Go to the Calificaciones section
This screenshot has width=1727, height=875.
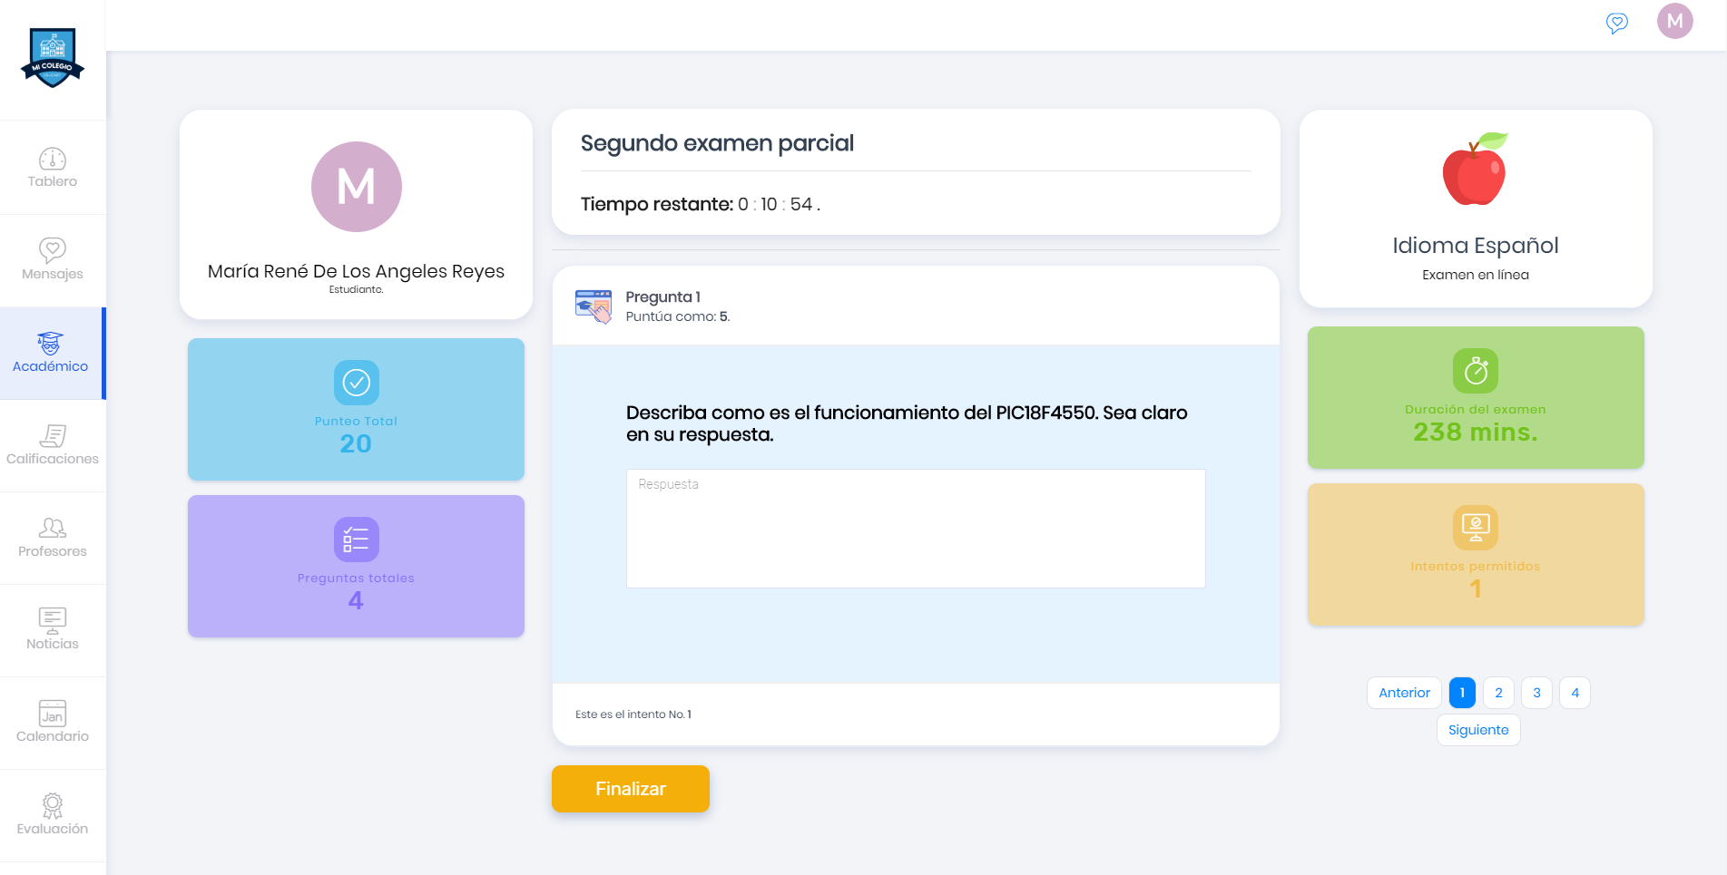(53, 445)
